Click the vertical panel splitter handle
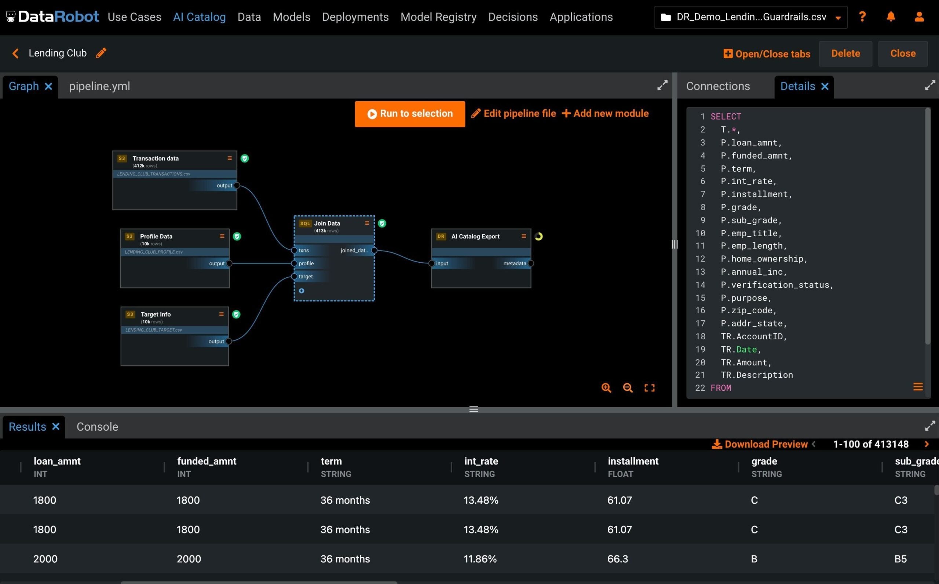The height and width of the screenshot is (584, 939). tap(675, 244)
